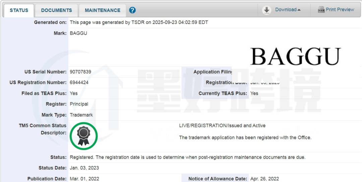Screen dimensions: 362x182
Task: Select the serial number 90707839
Action: (80, 72)
